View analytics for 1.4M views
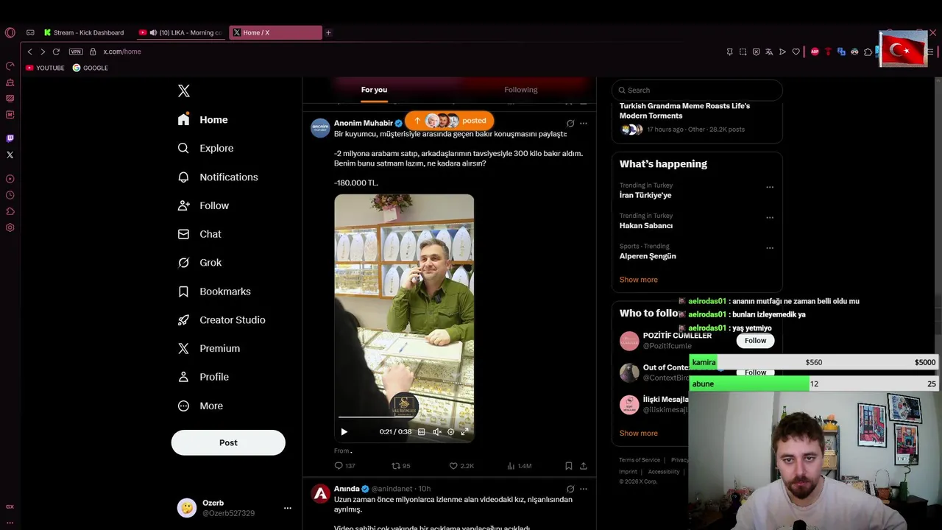The height and width of the screenshot is (530, 942). tap(520, 466)
